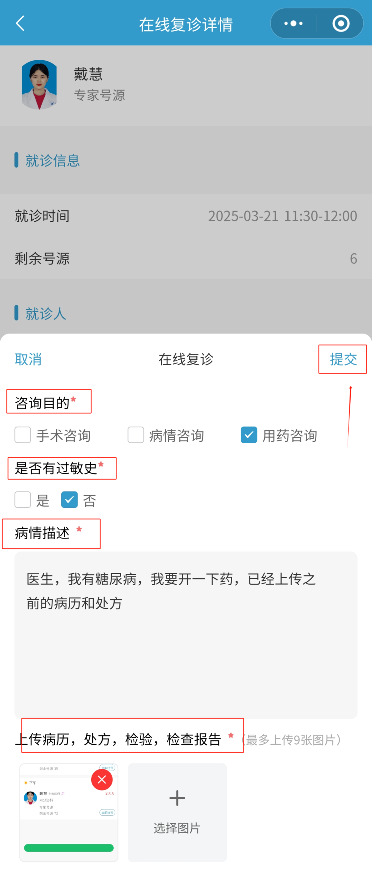
Task: Tap the plus icon to add image
Action: [x=177, y=798]
